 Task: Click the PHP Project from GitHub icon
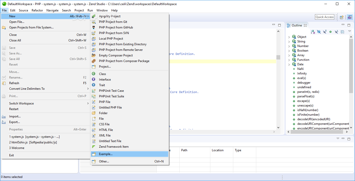coord(94,27)
